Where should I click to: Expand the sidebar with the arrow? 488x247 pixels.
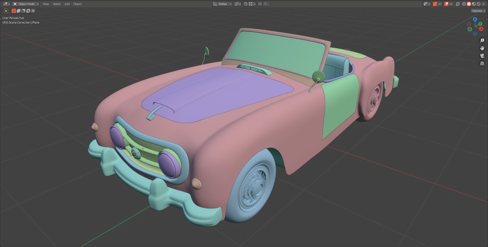click(487, 19)
